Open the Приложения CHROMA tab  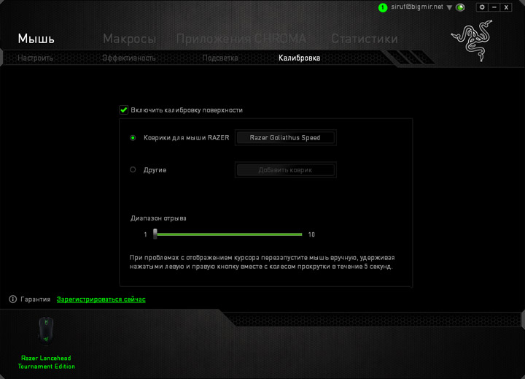pyautogui.click(x=241, y=39)
